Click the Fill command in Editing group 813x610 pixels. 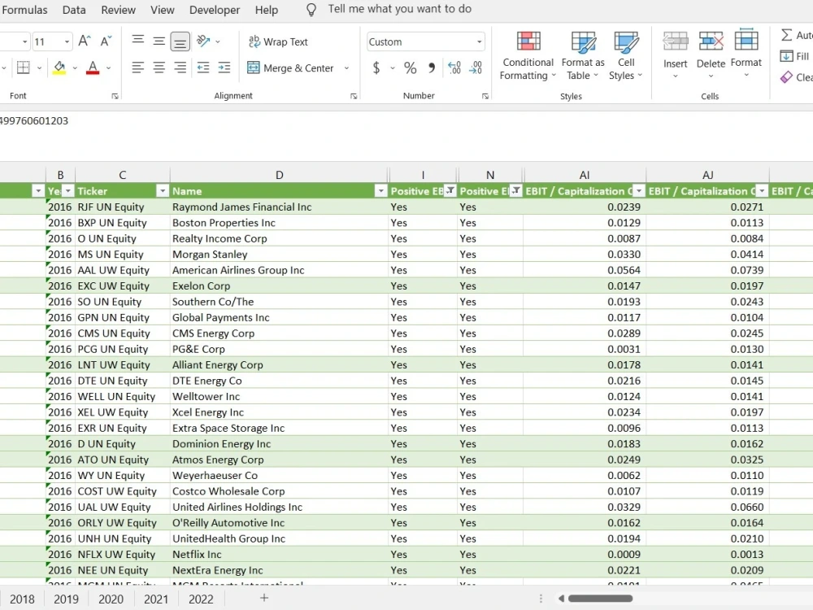point(794,56)
